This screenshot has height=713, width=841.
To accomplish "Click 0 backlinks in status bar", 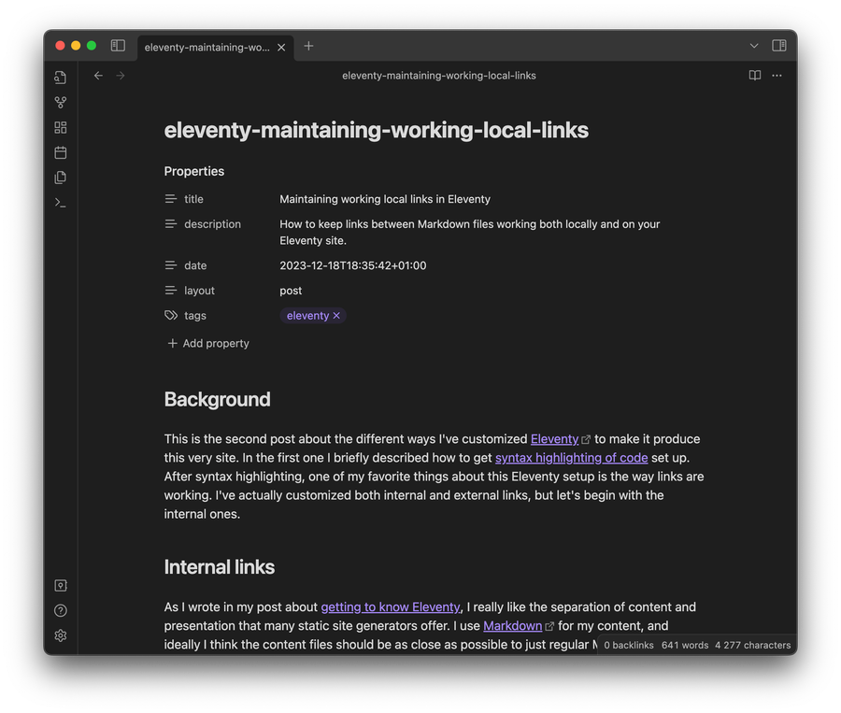I will click(x=629, y=646).
